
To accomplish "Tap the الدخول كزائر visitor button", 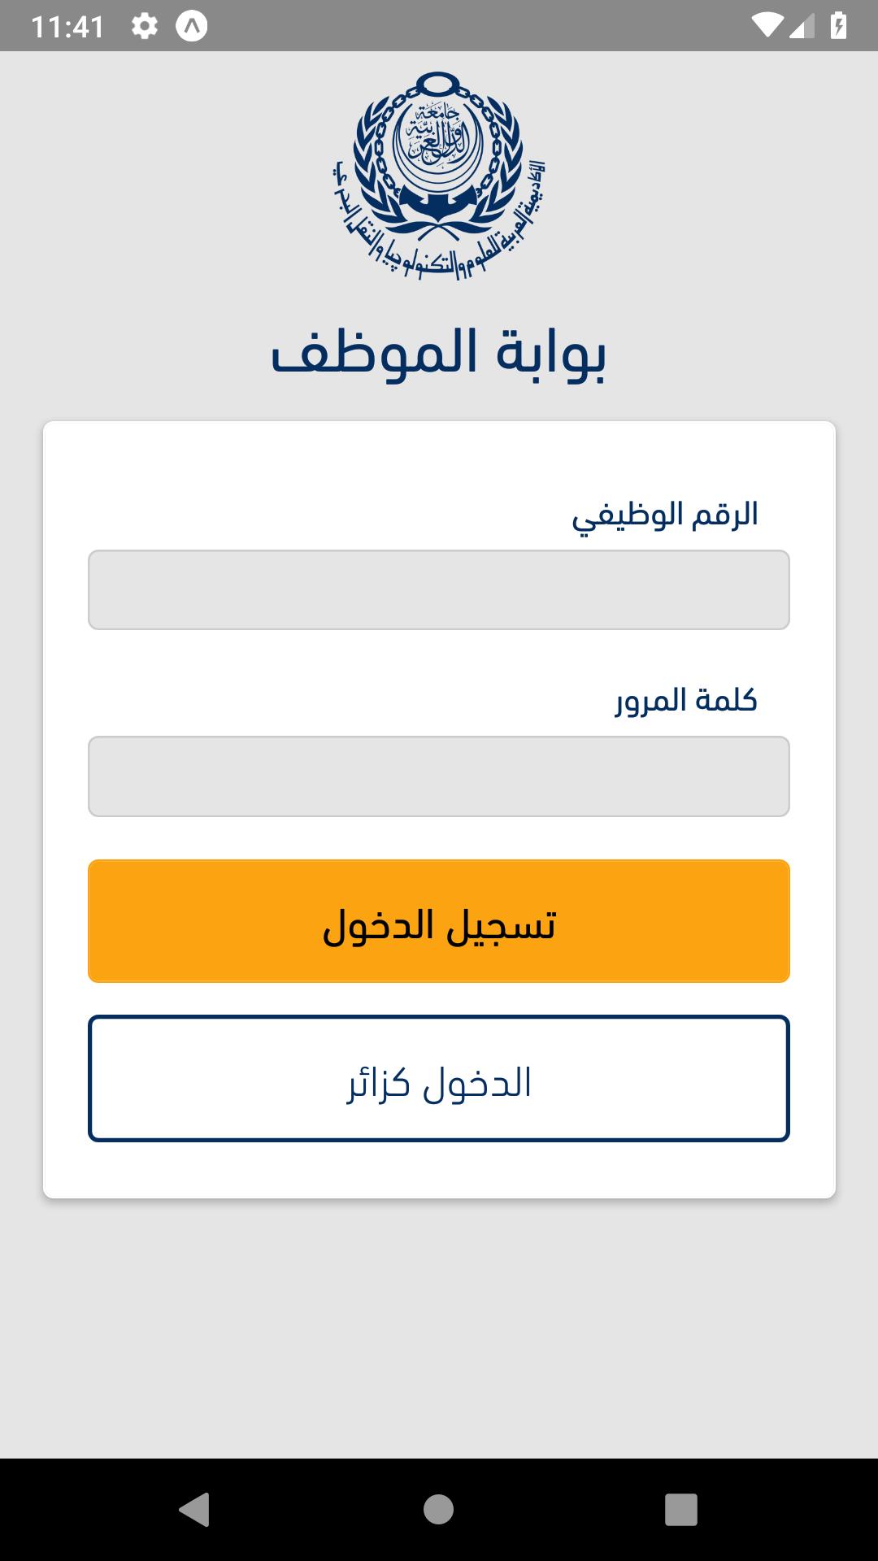I will pos(439,1078).
